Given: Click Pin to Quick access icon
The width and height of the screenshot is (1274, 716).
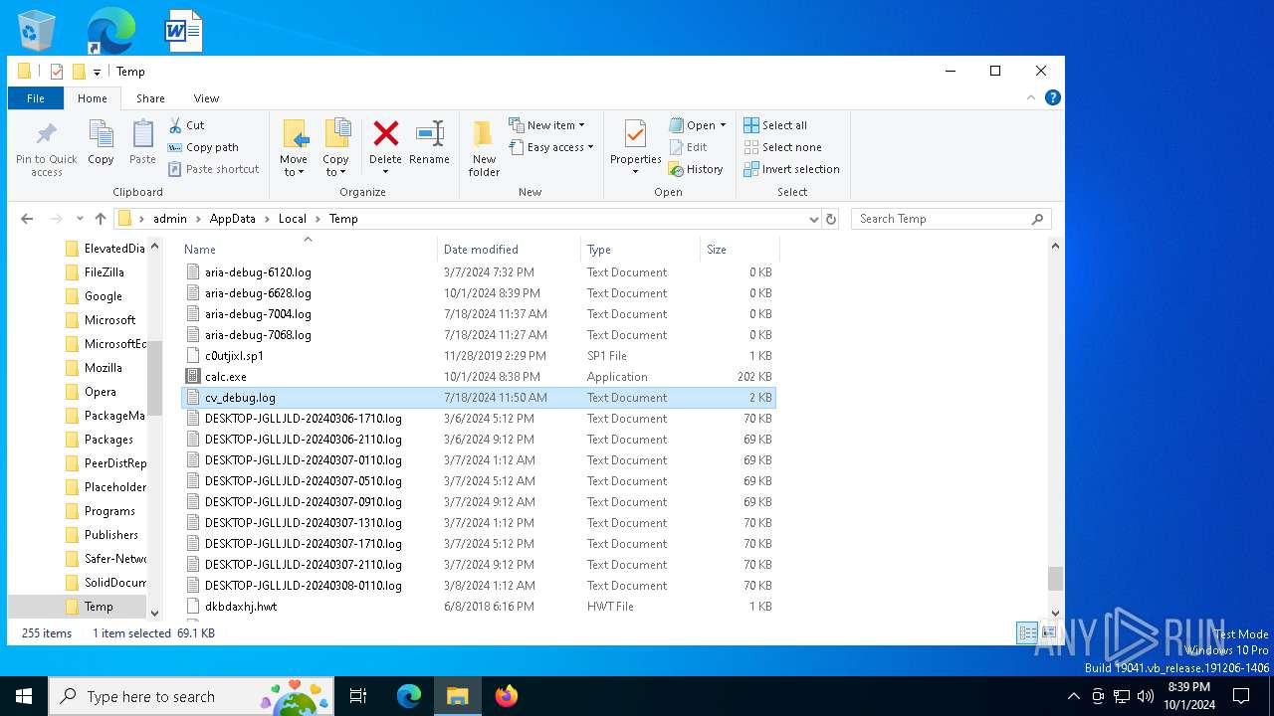Looking at the screenshot, I should pyautogui.click(x=46, y=149).
